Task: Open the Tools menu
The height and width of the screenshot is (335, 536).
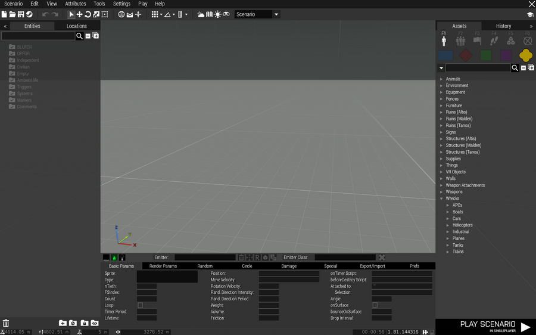Action: tap(99, 4)
